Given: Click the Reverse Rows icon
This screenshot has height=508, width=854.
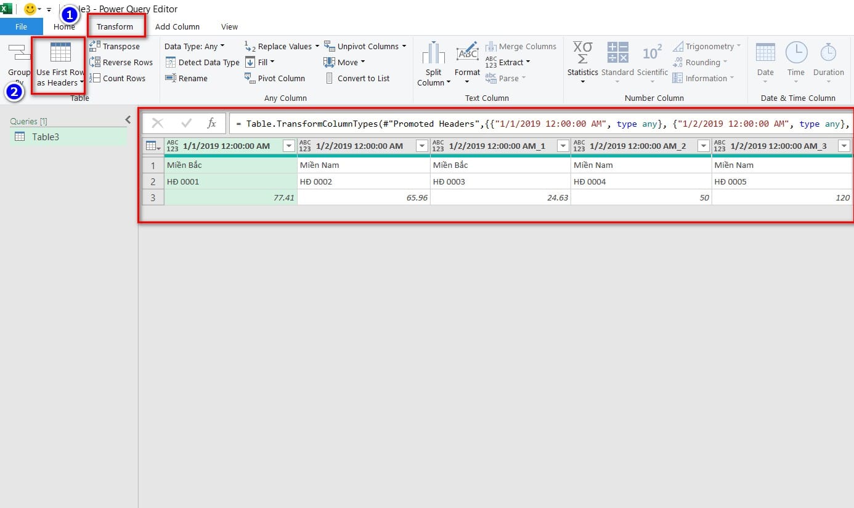Looking at the screenshot, I should point(95,62).
